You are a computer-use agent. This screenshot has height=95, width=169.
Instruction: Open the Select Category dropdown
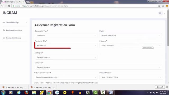coord(66,57)
